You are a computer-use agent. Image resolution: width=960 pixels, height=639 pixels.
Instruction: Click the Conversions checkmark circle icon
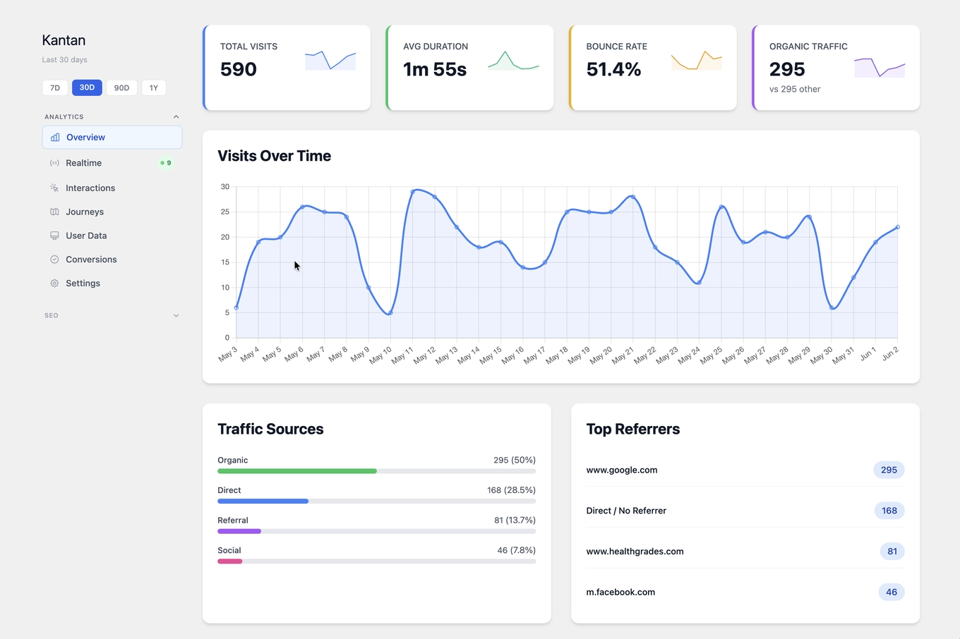[54, 260]
